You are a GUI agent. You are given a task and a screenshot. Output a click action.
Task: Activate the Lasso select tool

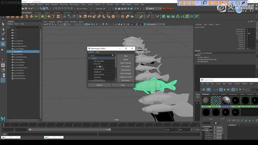tap(3, 29)
